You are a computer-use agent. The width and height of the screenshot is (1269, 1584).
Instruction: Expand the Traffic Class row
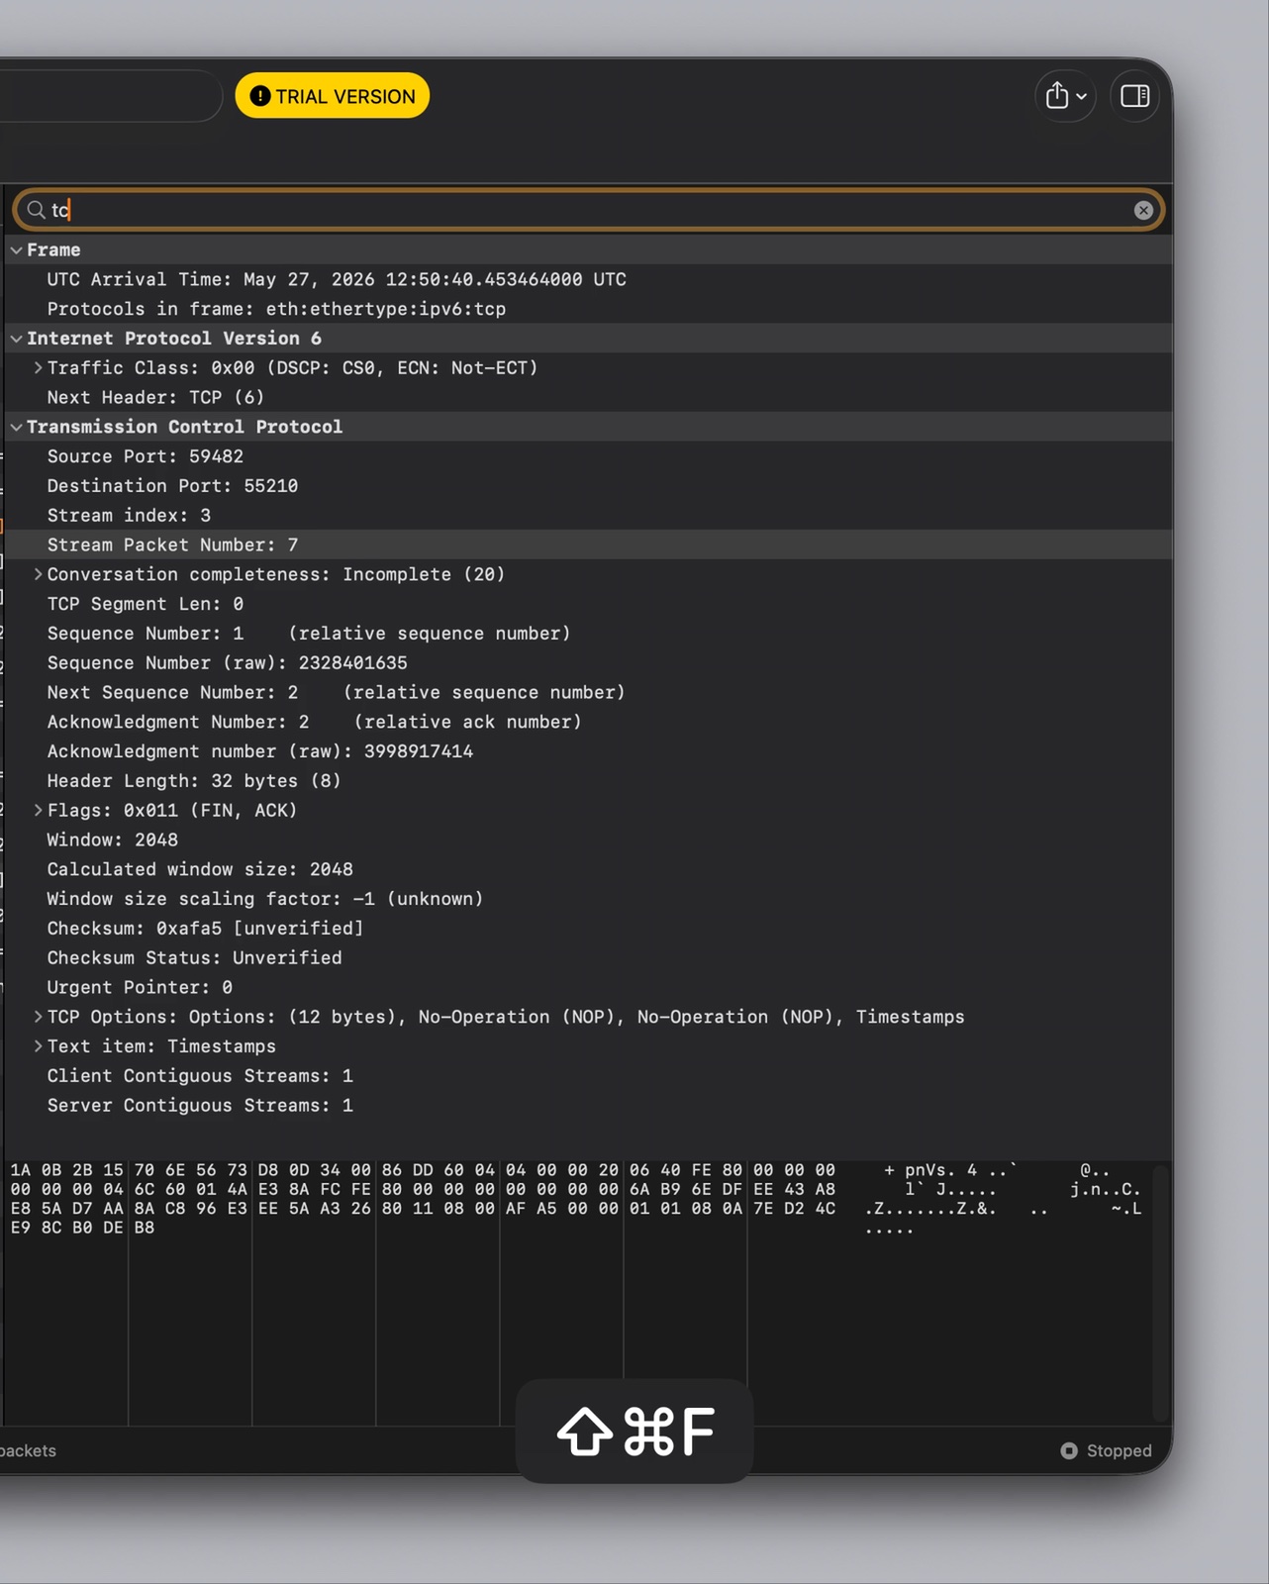click(x=38, y=368)
